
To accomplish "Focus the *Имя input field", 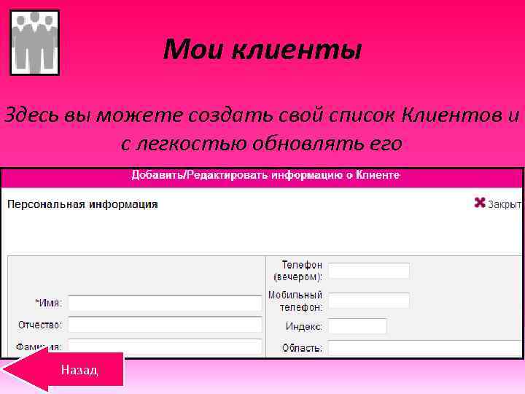I will [x=165, y=304].
